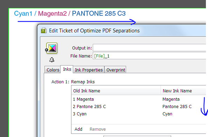Viewport: 208px width, 137px height.
Task: Open the bell notification icon
Action: 52,60
